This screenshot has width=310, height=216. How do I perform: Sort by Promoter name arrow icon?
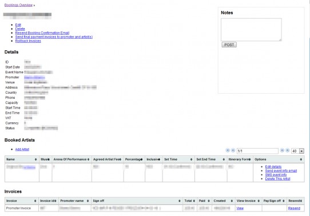88,201
